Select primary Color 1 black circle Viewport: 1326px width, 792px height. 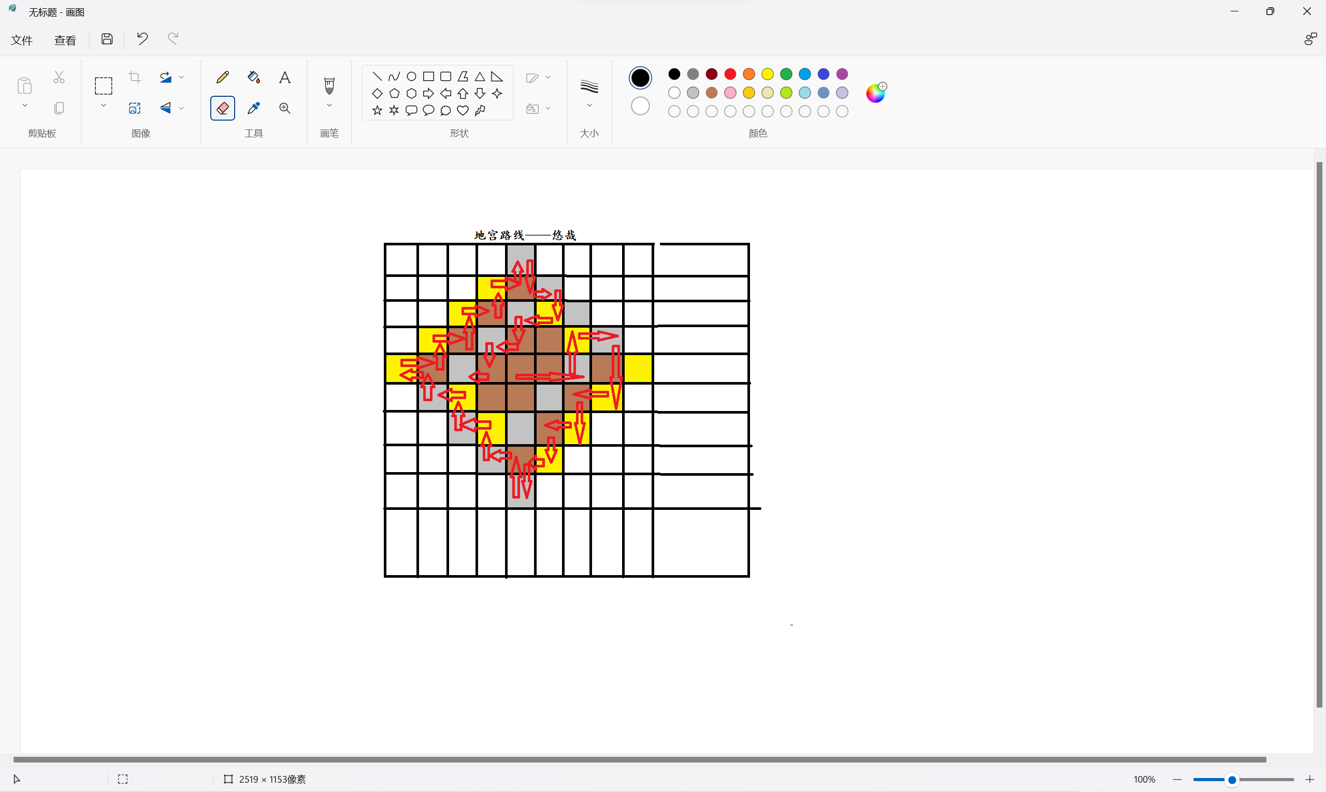(640, 78)
